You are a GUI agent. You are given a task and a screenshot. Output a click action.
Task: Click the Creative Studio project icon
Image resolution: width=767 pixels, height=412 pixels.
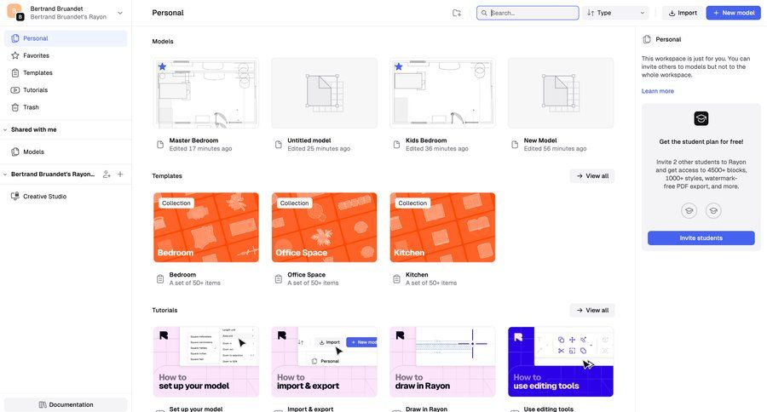15,197
